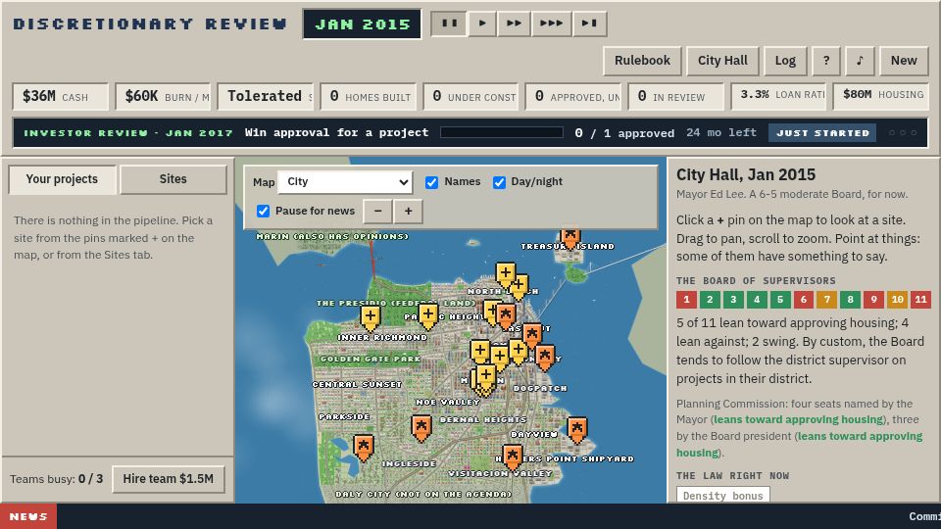Click the 0 under construction stat

[470, 97]
